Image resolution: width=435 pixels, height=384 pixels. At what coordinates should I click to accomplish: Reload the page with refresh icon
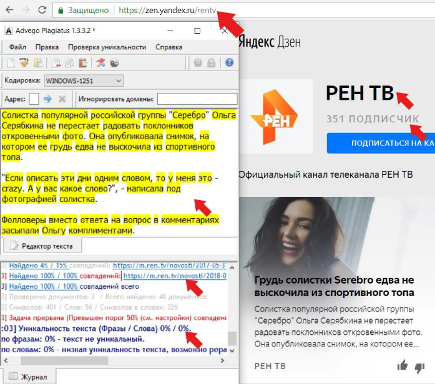[x=42, y=10]
